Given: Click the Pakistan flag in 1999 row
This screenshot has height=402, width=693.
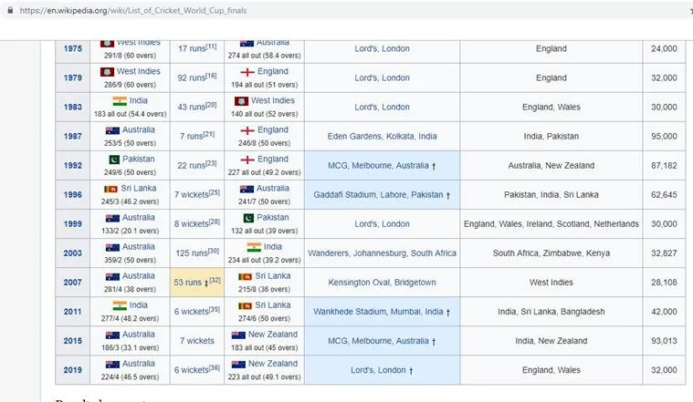Looking at the screenshot, I should click(248, 218).
